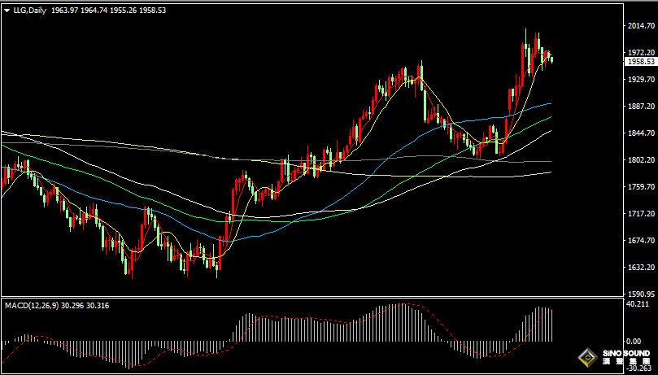
Task: Click the 40.211 MACD scale value
Action: click(x=638, y=303)
